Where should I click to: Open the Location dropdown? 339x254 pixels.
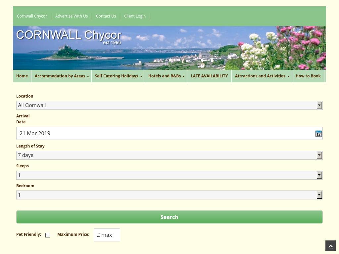click(x=169, y=105)
